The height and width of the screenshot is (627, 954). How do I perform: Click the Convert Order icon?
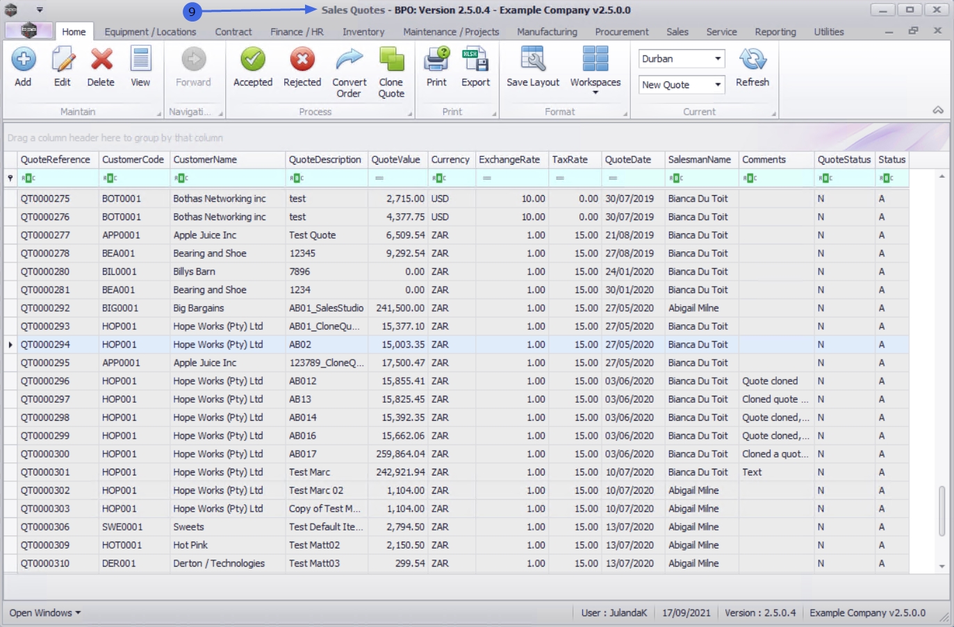coord(349,60)
